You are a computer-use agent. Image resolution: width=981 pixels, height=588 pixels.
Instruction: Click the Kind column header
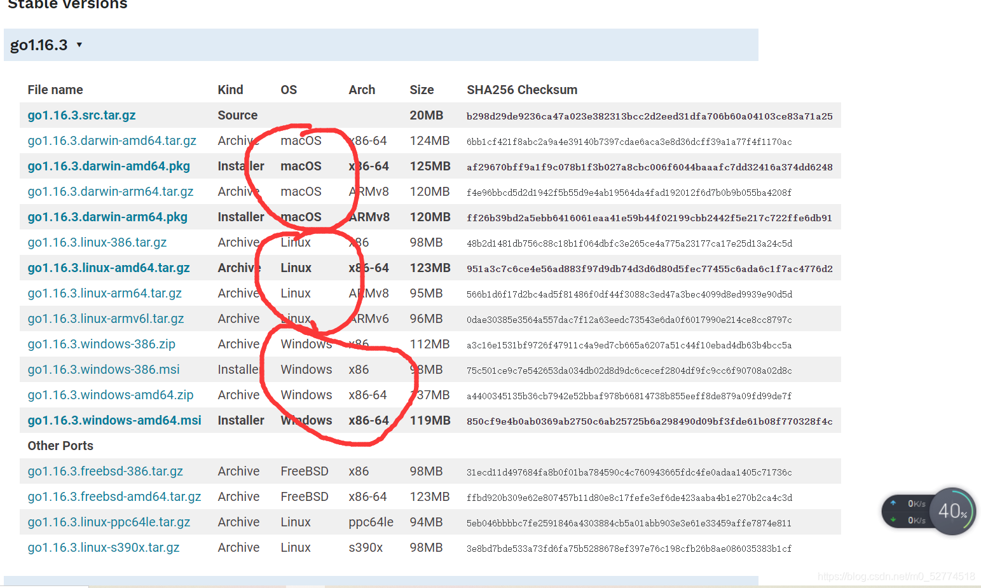[x=230, y=90]
